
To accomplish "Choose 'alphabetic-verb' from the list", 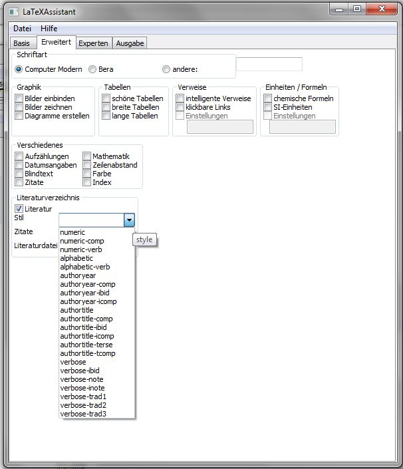I will tap(97, 267).
